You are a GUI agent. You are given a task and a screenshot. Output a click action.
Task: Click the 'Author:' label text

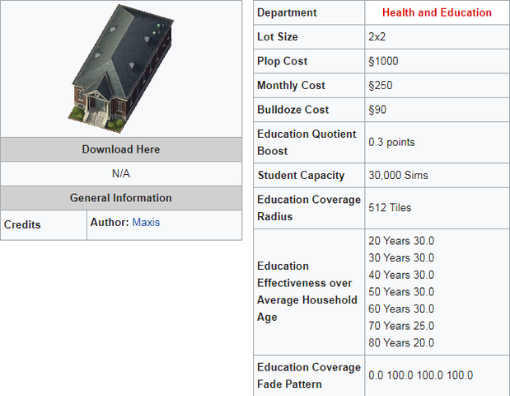(110, 223)
